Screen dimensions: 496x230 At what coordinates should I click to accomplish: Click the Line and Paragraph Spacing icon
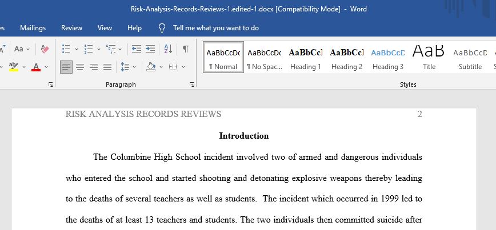[x=125, y=67]
